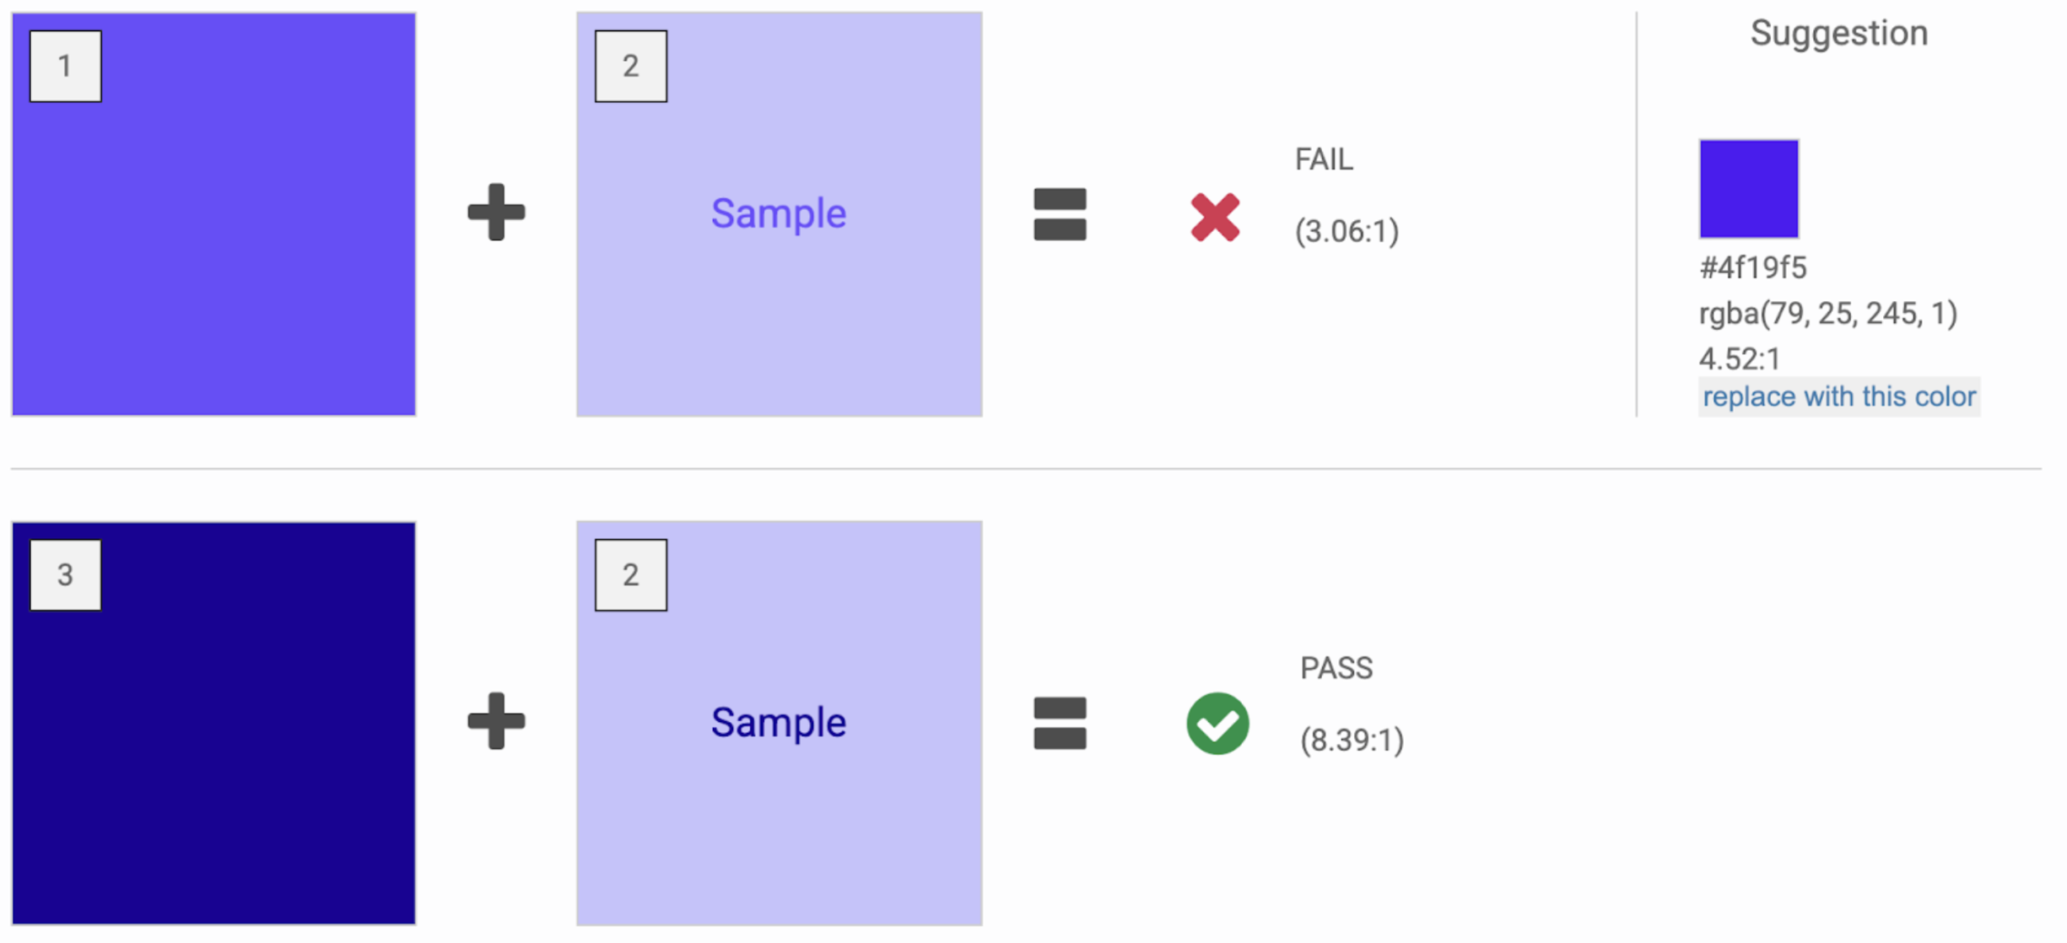This screenshot has height=943, width=2067.
Task: Click the #4f19f5 hex code text
Action: coord(1752,268)
